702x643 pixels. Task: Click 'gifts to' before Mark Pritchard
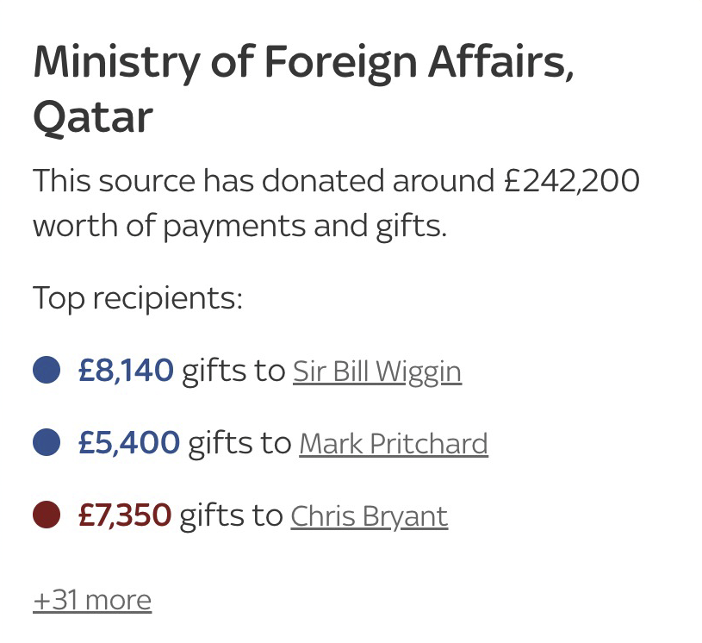click(240, 444)
